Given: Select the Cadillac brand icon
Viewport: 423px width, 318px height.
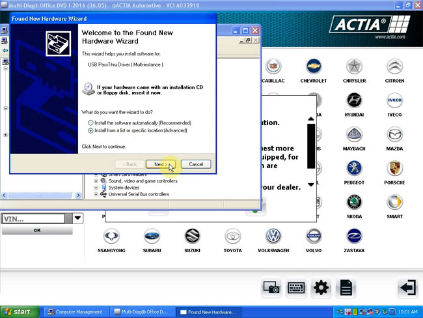Looking at the screenshot, I should pos(273,66).
